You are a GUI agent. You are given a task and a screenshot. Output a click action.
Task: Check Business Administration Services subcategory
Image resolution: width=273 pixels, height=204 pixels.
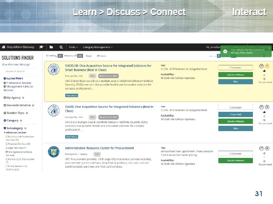click(6, 136)
